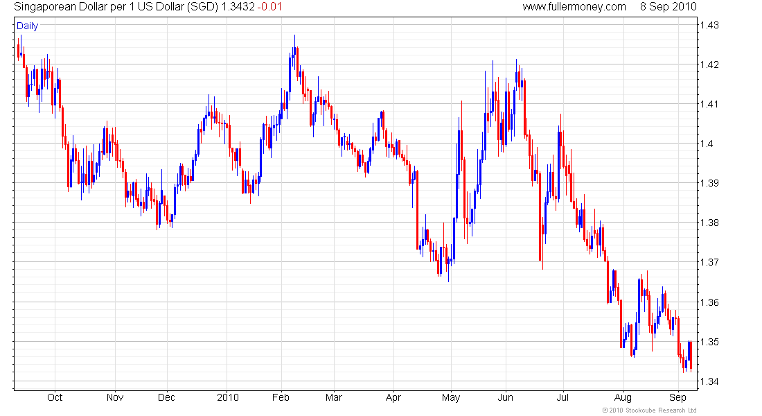Screen dimensions: 762x416
Task: Click the 1.34 price axis label
Action: click(x=709, y=381)
